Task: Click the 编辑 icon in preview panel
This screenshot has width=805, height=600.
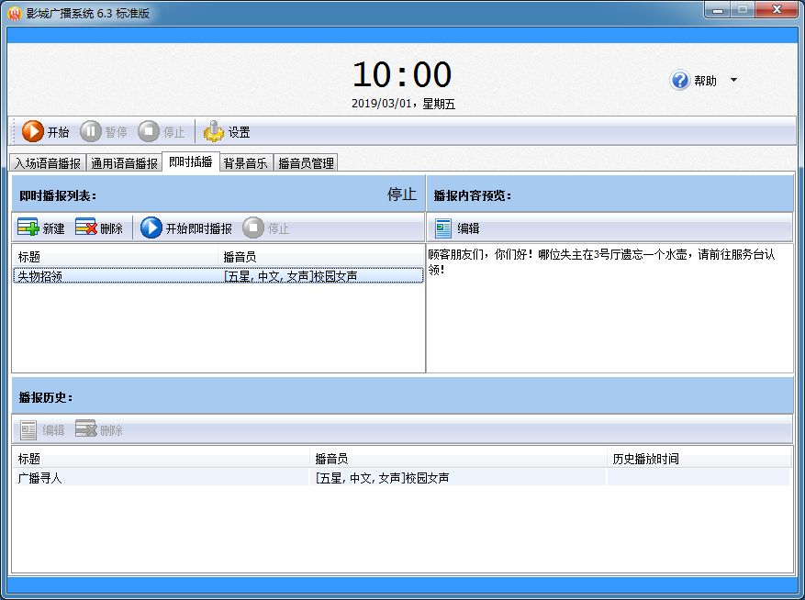Action: click(x=444, y=228)
